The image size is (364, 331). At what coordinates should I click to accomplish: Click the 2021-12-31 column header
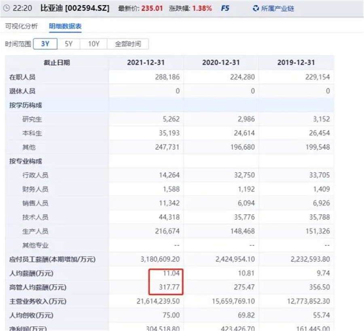point(146,62)
